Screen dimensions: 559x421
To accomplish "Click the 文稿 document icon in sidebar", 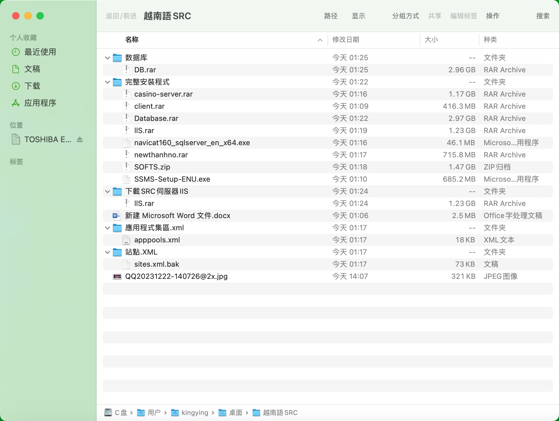I will click(16, 69).
